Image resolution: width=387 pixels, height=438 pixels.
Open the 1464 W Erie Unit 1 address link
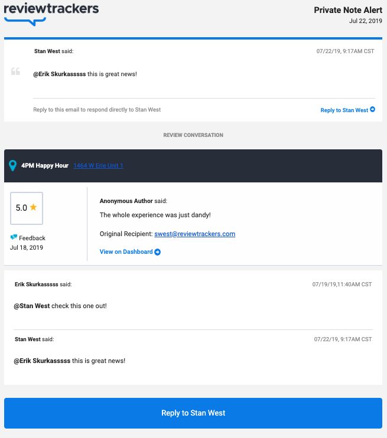(98, 166)
